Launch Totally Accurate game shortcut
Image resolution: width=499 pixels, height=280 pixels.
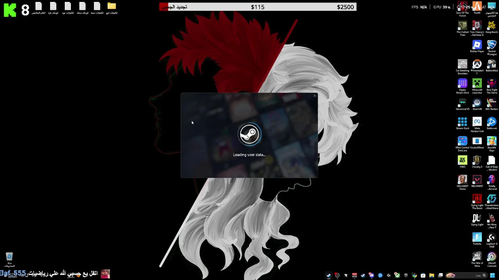(x=492, y=182)
